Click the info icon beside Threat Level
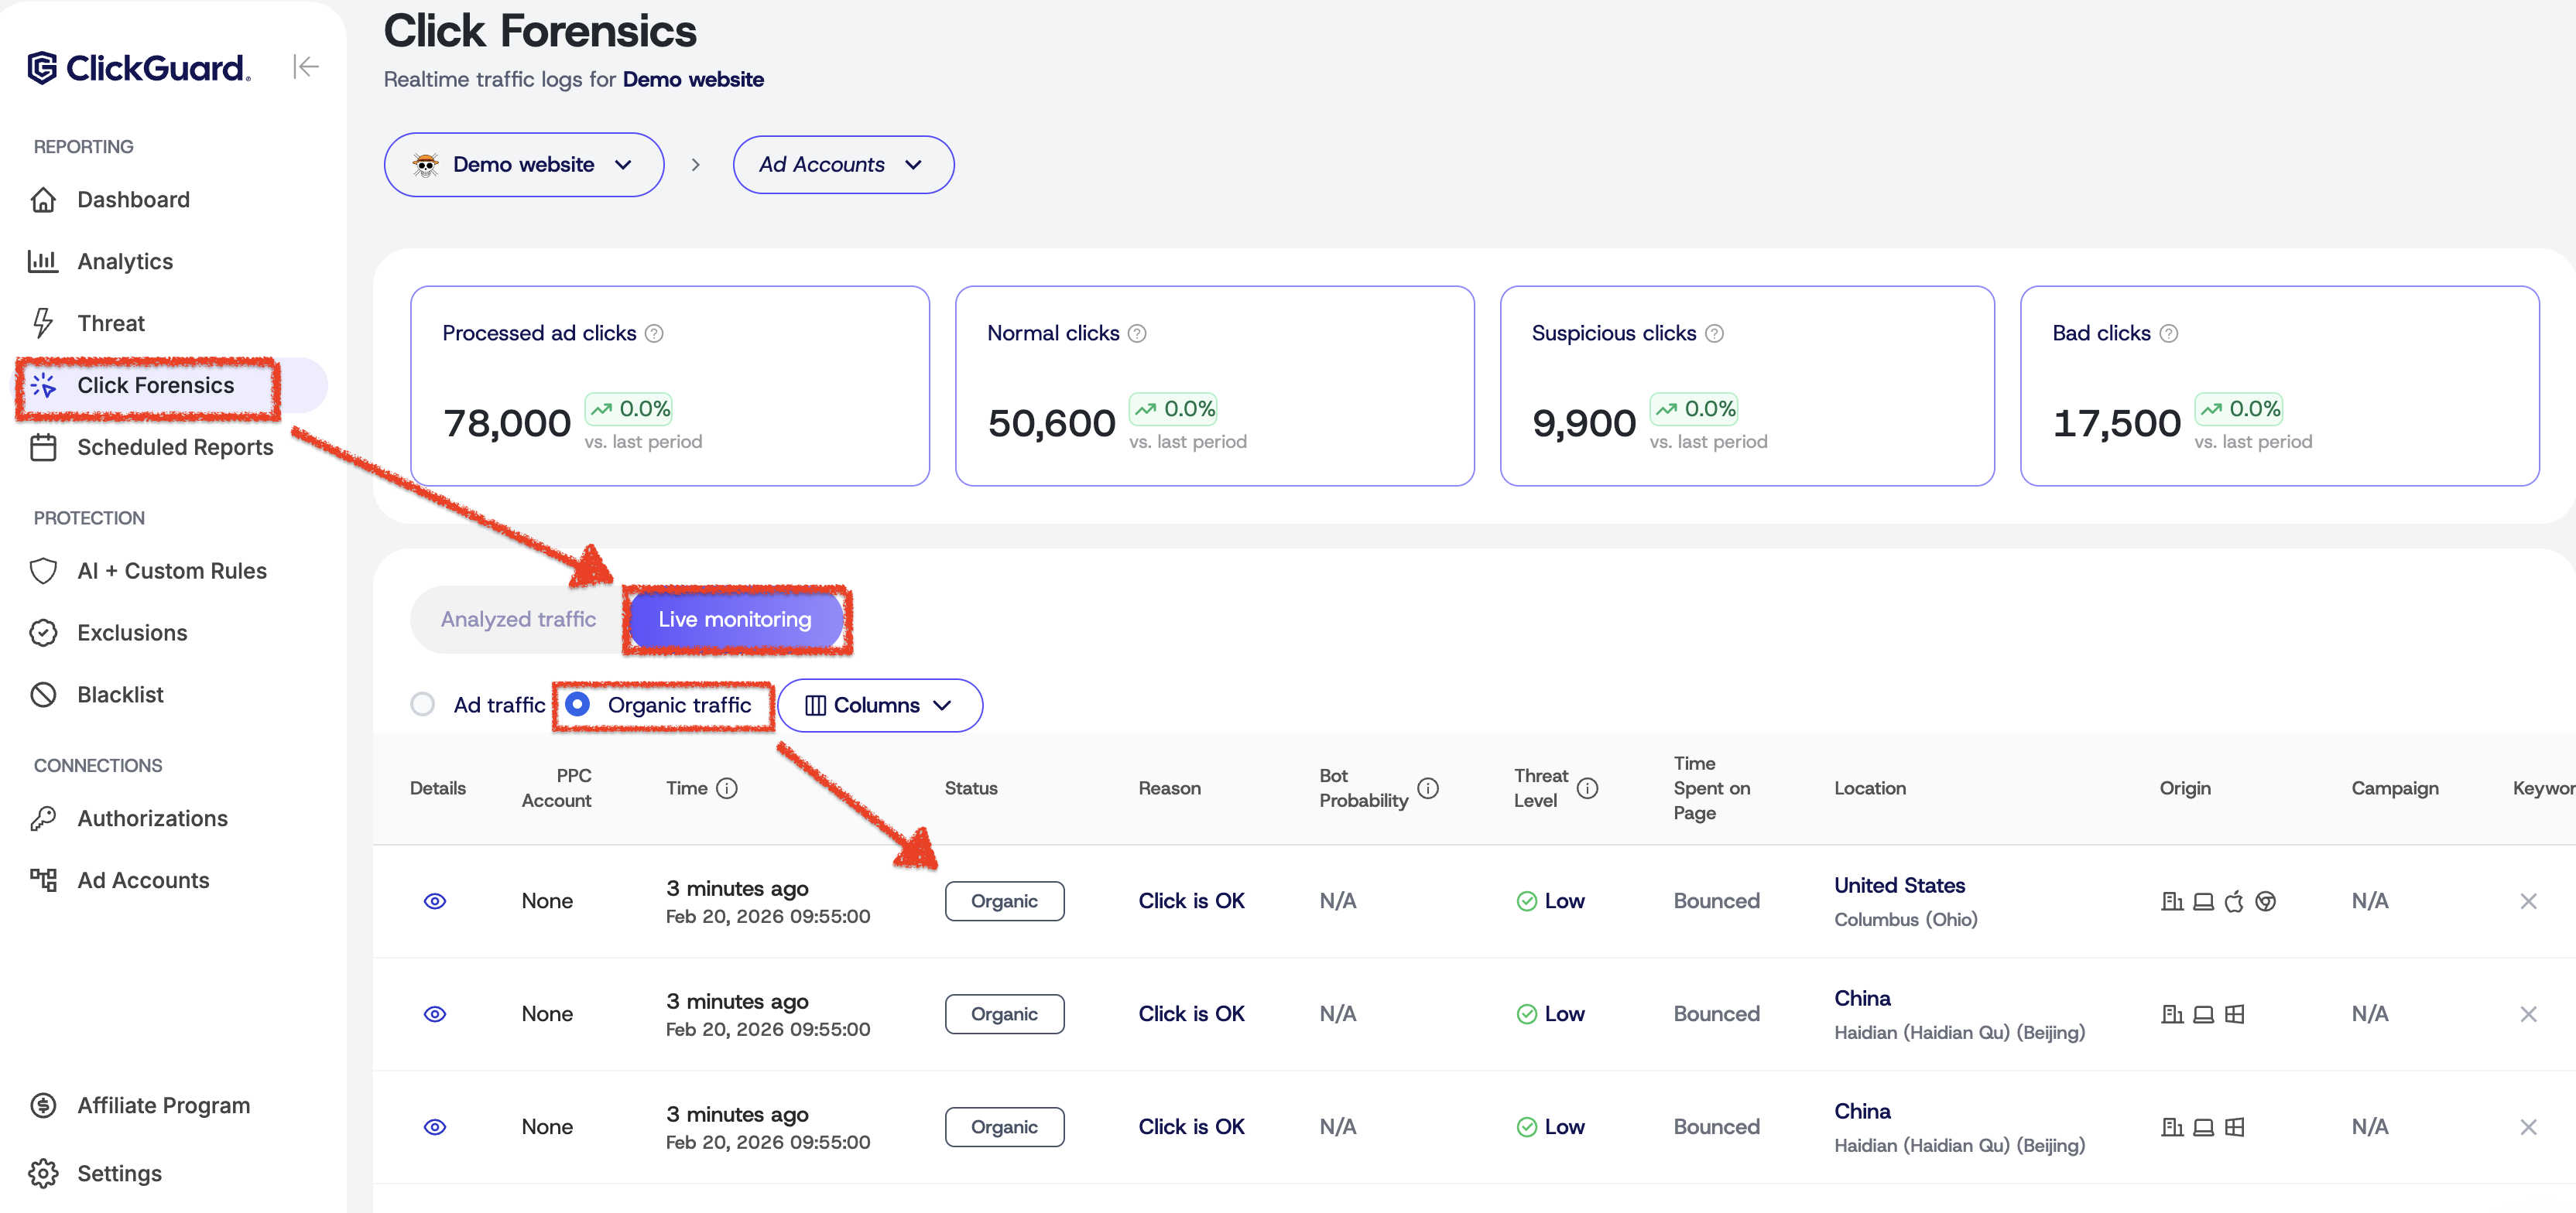 (x=1587, y=788)
